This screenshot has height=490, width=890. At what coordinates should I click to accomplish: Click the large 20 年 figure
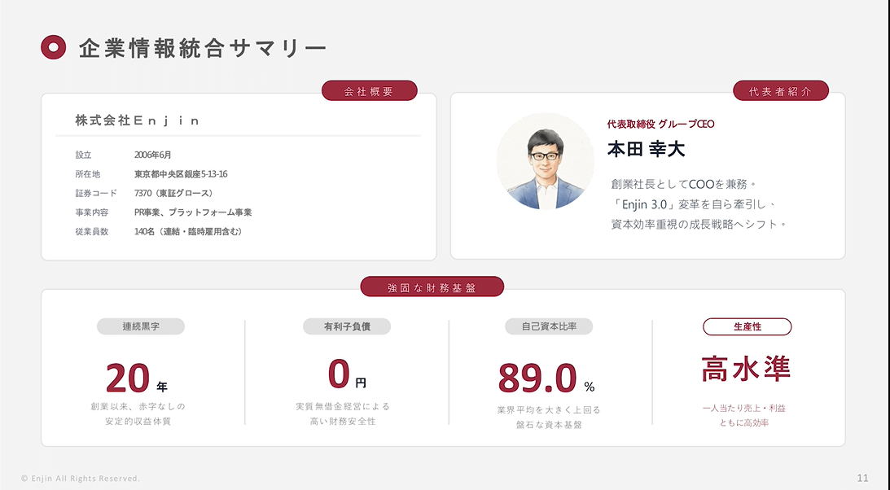tap(136, 378)
